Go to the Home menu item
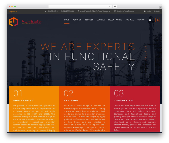This screenshot has height=143, width=169. tap(67, 20)
